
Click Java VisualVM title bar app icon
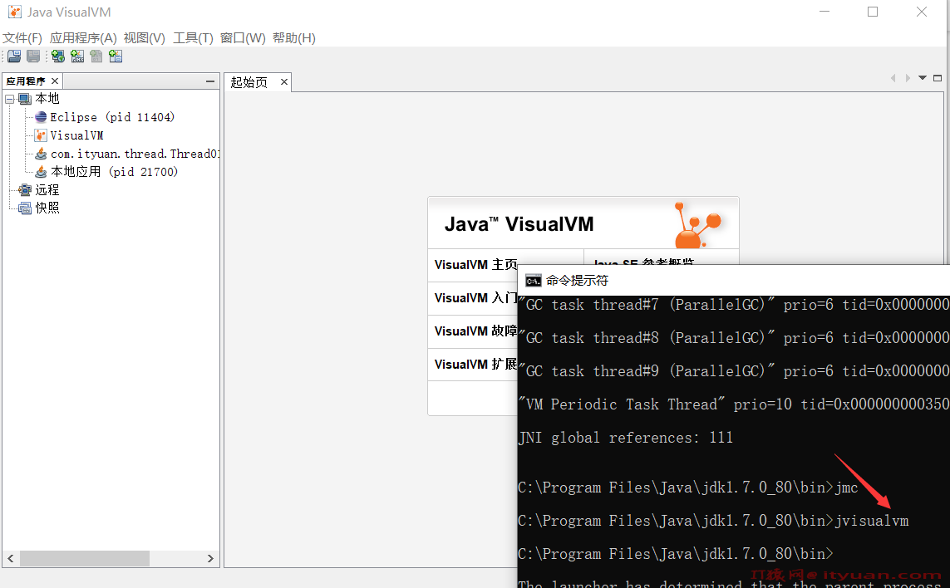(x=14, y=12)
